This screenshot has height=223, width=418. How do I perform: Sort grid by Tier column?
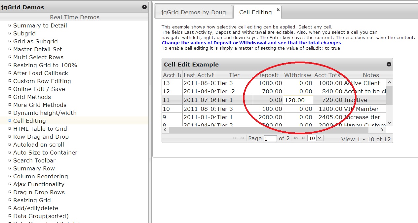click(x=234, y=75)
